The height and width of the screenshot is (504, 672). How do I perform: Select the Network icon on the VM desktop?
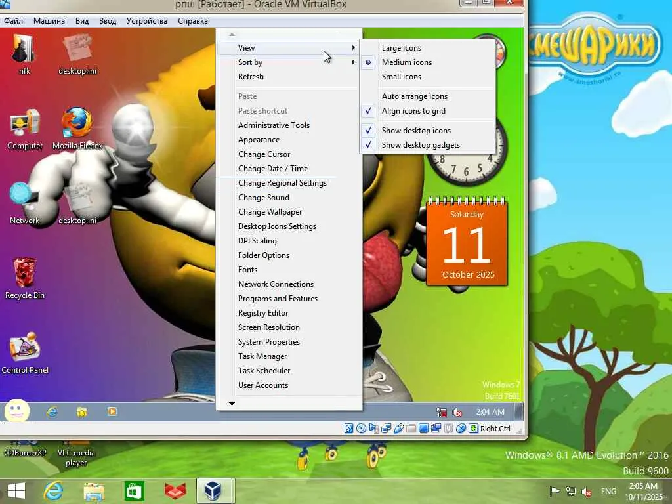[25, 203]
